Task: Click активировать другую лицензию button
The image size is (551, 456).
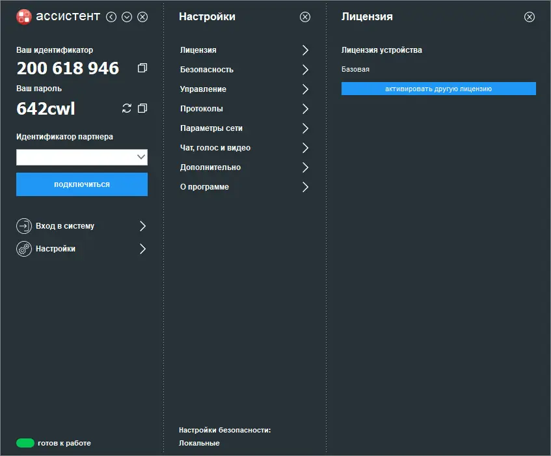Action: pos(438,89)
